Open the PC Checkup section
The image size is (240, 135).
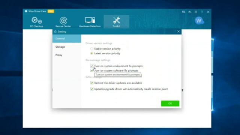[x=37, y=22]
